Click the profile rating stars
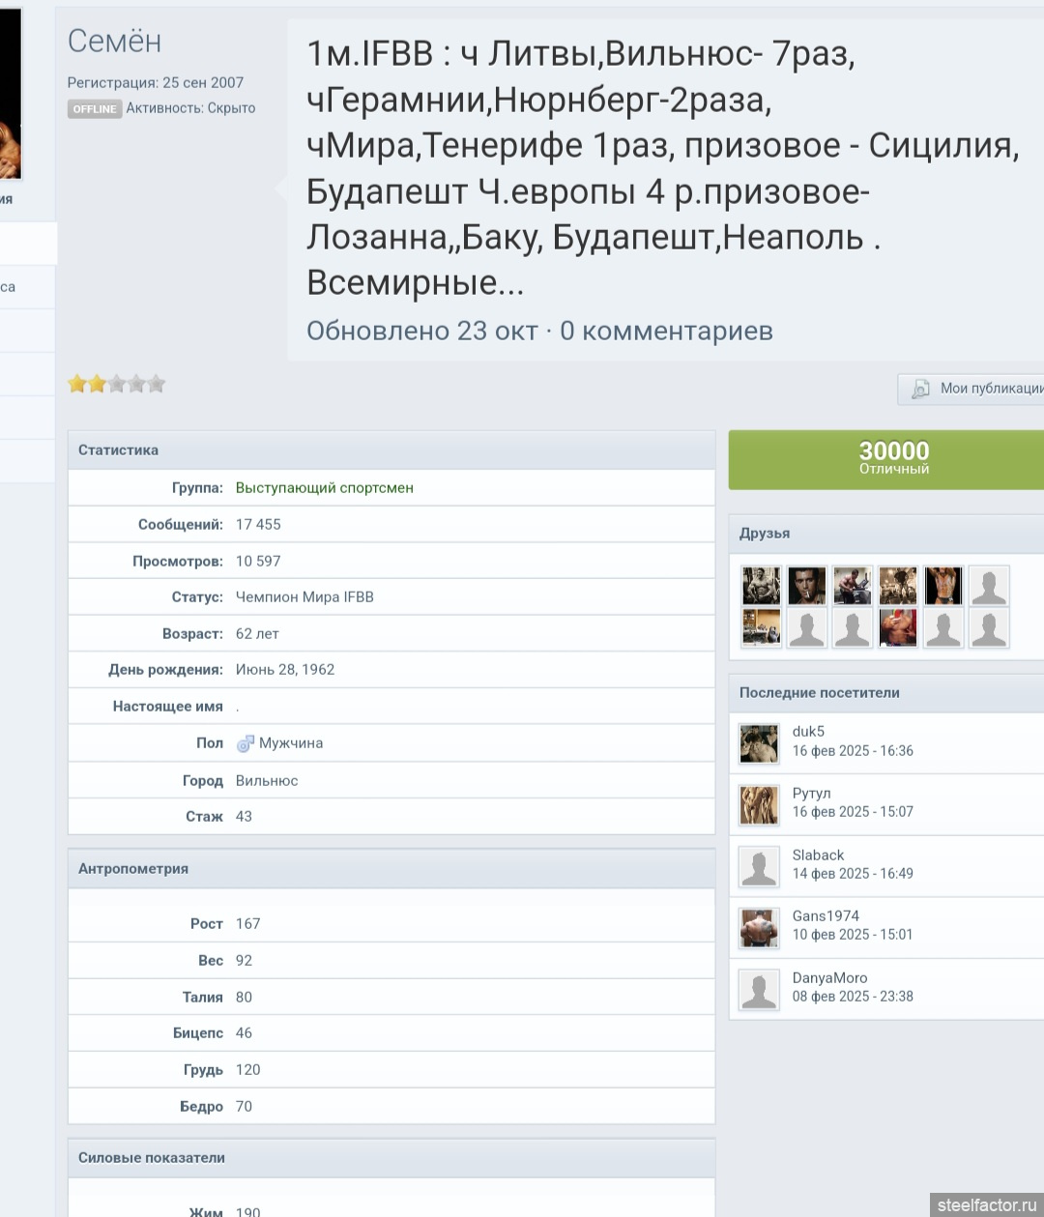The width and height of the screenshot is (1044, 1217). tap(116, 384)
